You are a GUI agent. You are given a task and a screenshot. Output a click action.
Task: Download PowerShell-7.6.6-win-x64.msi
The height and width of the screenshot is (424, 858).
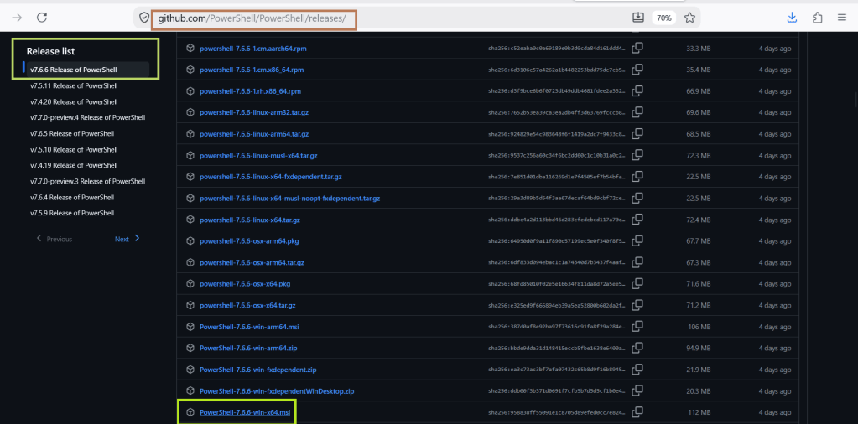[x=245, y=412]
